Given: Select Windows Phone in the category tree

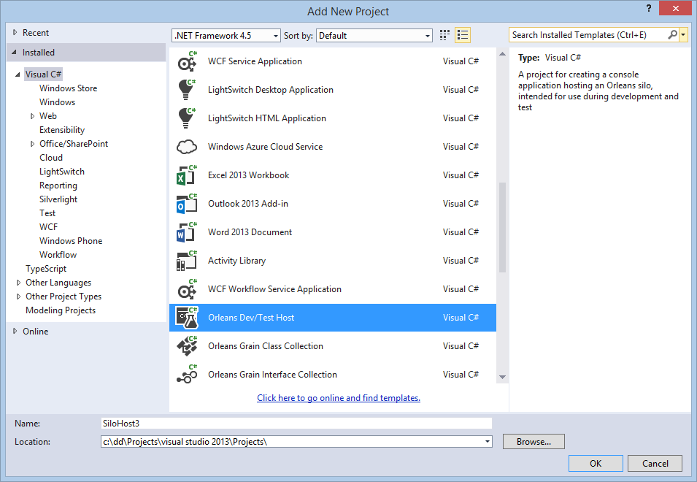Looking at the screenshot, I should tap(71, 241).
